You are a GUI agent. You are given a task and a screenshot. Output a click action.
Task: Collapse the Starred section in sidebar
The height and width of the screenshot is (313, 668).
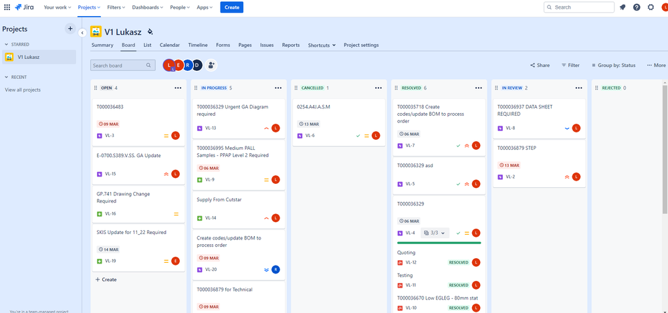click(x=7, y=44)
